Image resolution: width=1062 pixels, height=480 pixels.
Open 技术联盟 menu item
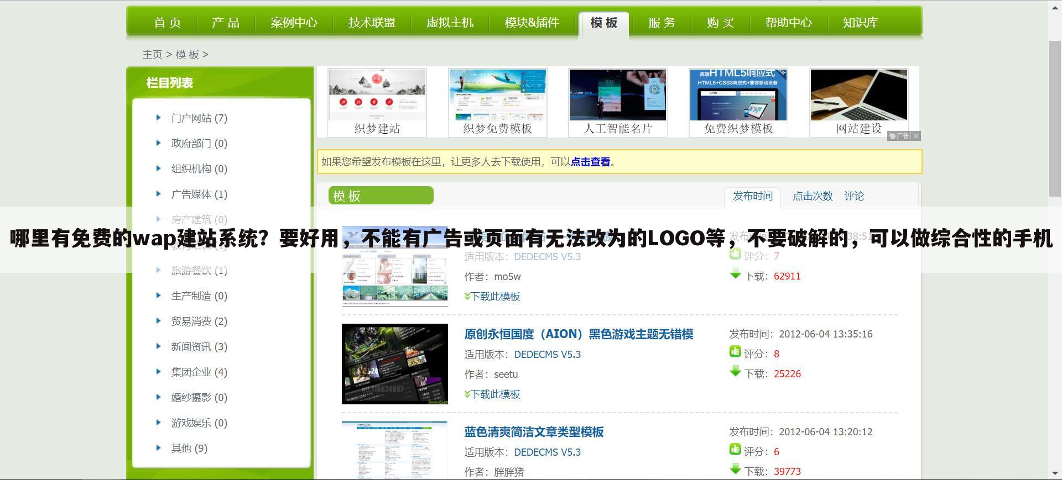pyautogui.click(x=372, y=23)
